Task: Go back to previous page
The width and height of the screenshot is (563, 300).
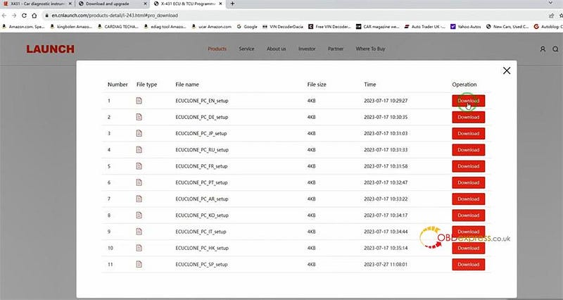Action: tap(4, 15)
